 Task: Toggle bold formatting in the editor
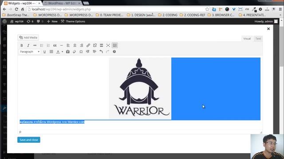pos(22,45)
